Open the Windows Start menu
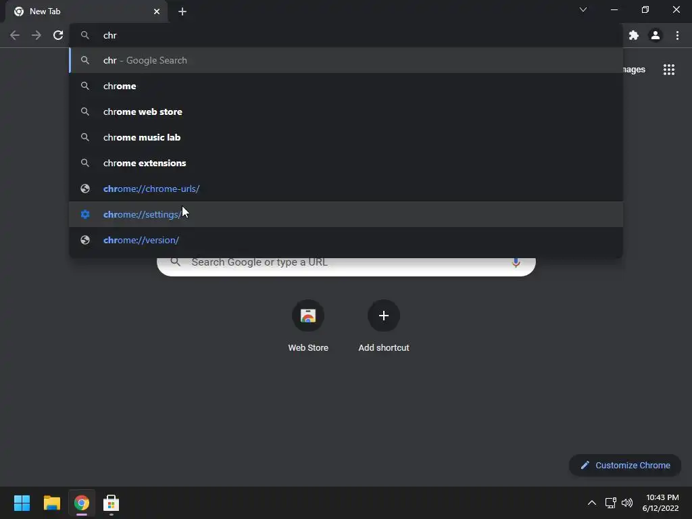Image resolution: width=692 pixels, height=519 pixels. [x=22, y=503]
